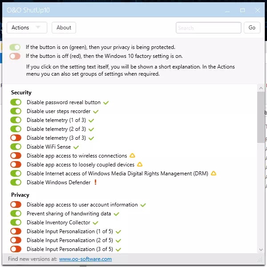
Task: Show explanation for DRM Internet access setting
Action: click(117, 174)
